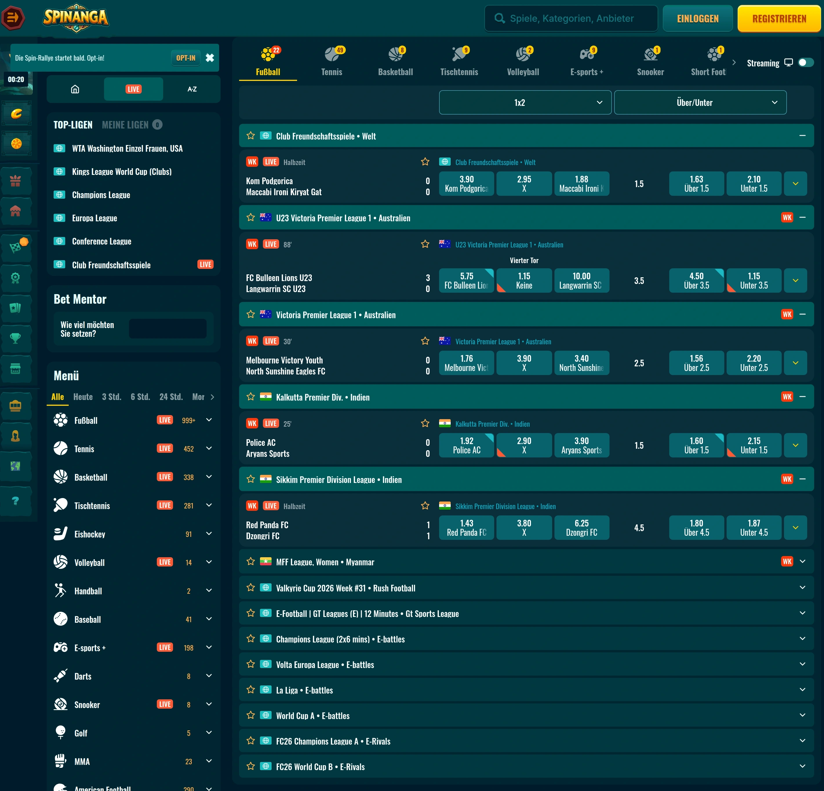Viewport: 824px width, 791px height.
Task: Click the Baseball icon in the Menü list
Action: (x=61, y=619)
